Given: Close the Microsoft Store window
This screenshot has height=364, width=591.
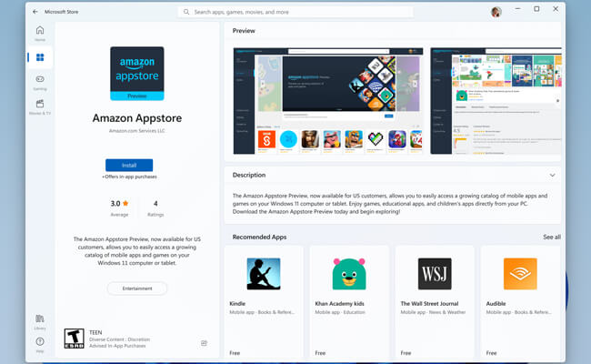Looking at the screenshot, I should tap(556, 9).
